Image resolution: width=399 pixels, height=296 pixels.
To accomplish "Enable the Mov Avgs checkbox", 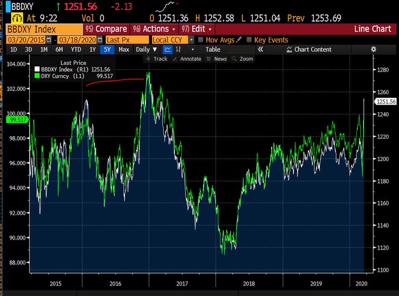I will (201, 39).
